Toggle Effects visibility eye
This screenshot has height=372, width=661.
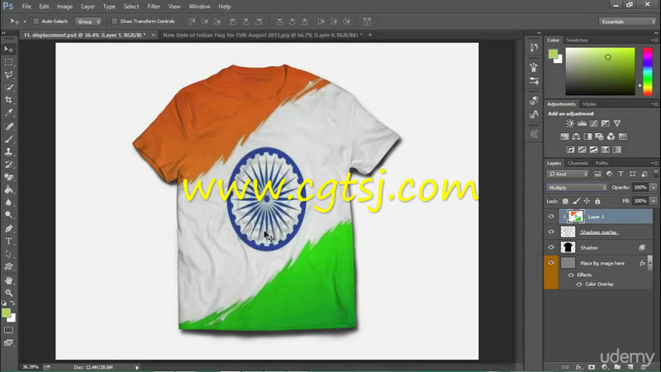pos(571,275)
